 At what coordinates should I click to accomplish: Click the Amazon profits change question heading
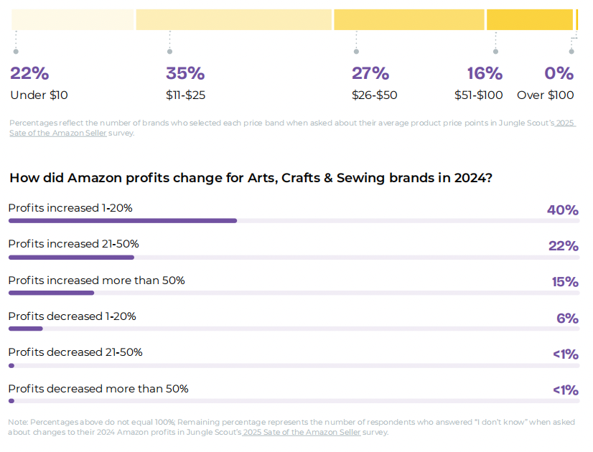click(x=251, y=179)
